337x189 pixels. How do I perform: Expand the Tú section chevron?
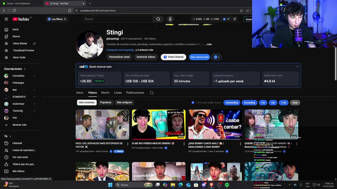pyautogui.click(x=10, y=136)
